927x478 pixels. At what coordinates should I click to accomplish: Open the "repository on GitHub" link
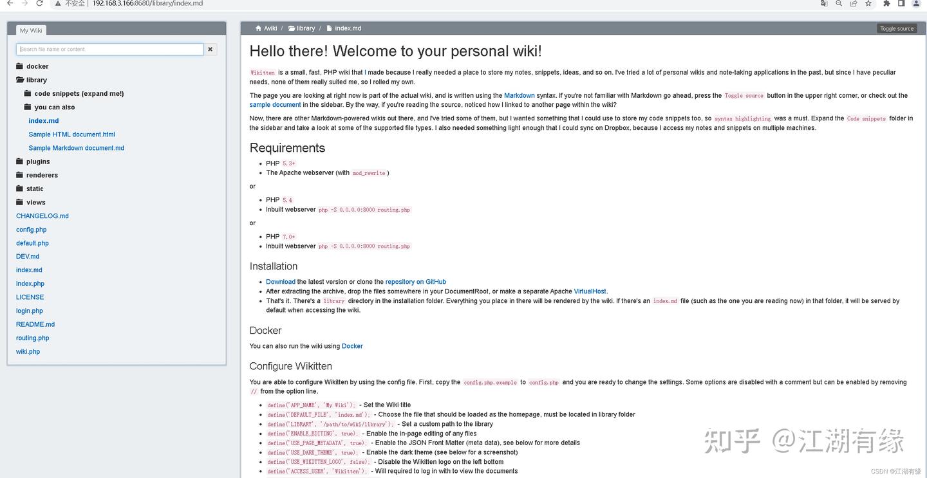[x=415, y=281]
